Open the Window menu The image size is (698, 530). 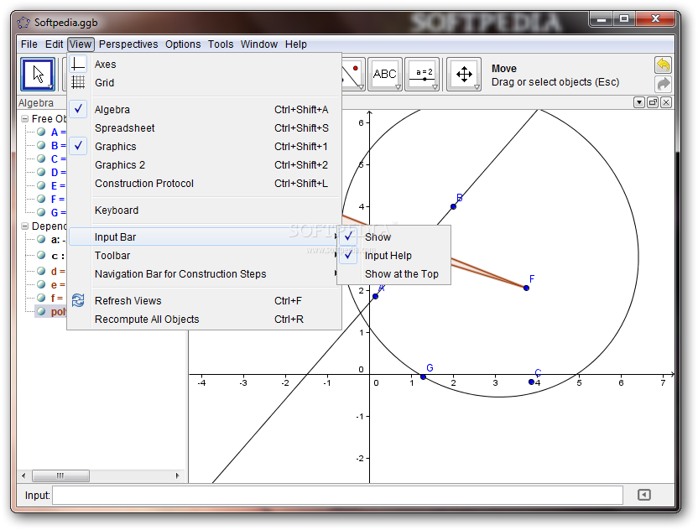click(x=259, y=44)
